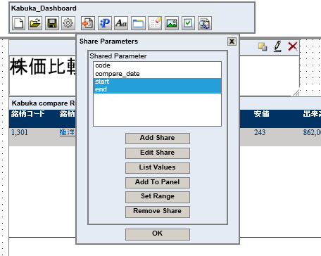
Task: Insert an image via picture icon
Action: (x=172, y=23)
